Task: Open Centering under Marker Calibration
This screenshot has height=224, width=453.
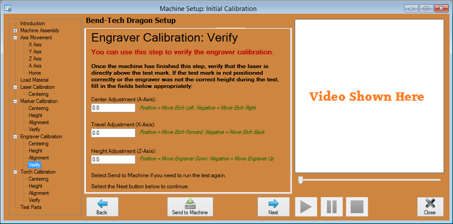Action: (38, 108)
